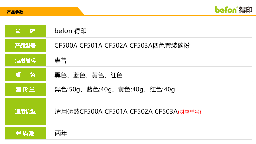Select the 灌粉量 label cell
The image size is (256, 144).
tap(25, 90)
